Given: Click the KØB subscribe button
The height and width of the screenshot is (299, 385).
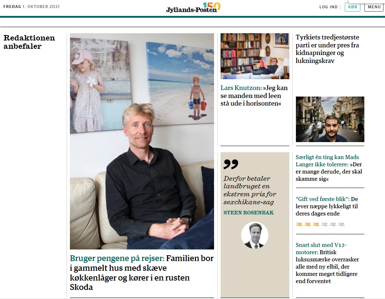Looking at the screenshot, I should pyautogui.click(x=353, y=7).
